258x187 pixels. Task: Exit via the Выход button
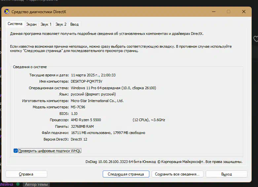click(x=227, y=174)
